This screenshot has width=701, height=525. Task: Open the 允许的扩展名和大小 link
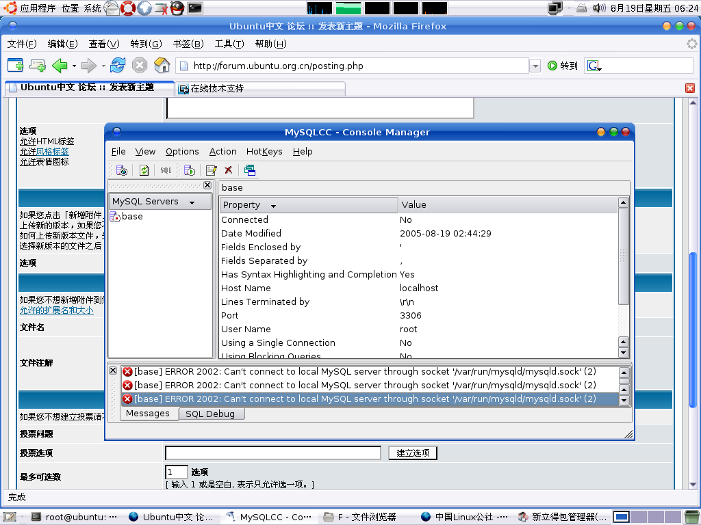point(57,310)
